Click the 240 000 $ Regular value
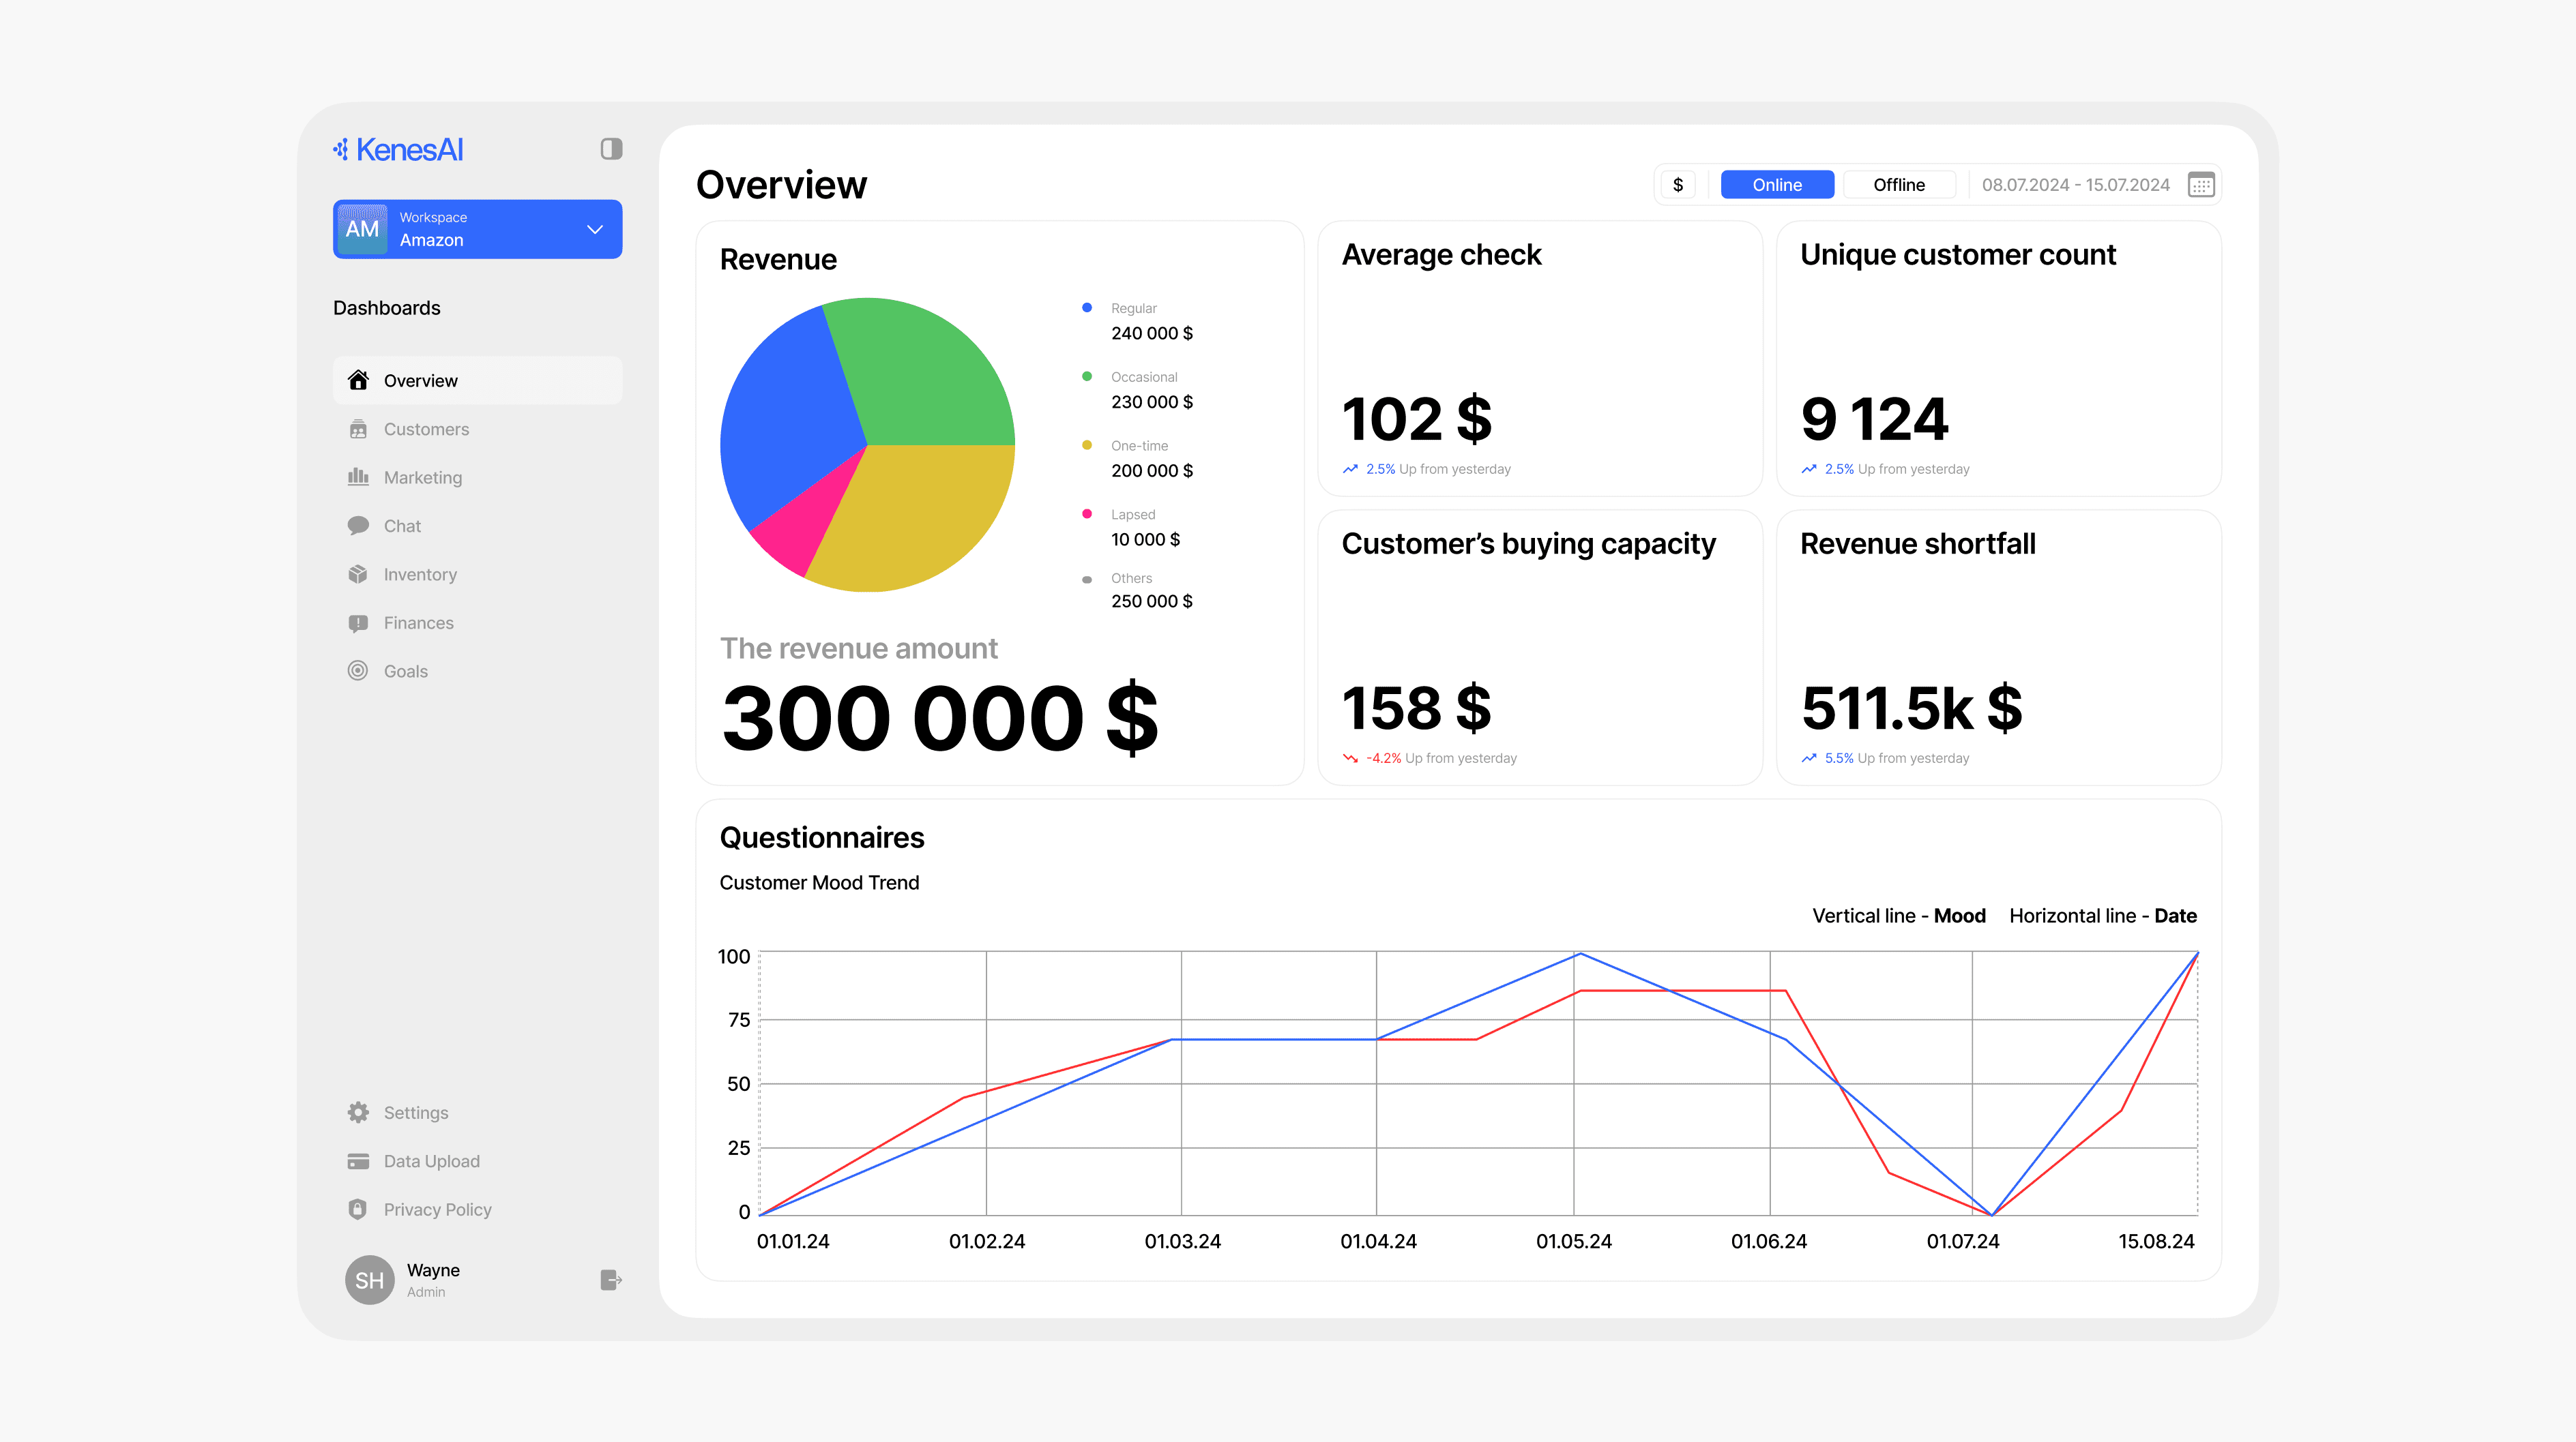The height and width of the screenshot is (1442, 2576). (1152, 333)
